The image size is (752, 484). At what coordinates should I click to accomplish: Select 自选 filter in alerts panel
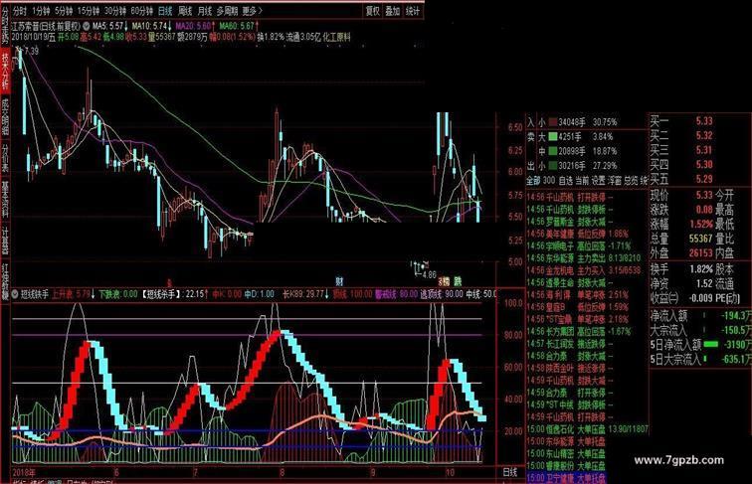pyautogui.click(x=565, y=181)
